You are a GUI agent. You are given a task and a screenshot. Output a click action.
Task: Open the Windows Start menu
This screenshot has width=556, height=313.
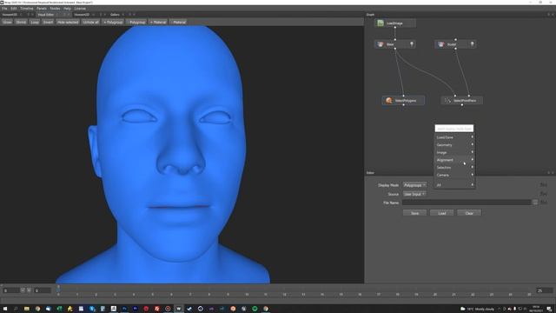click(x=5, y=309)
